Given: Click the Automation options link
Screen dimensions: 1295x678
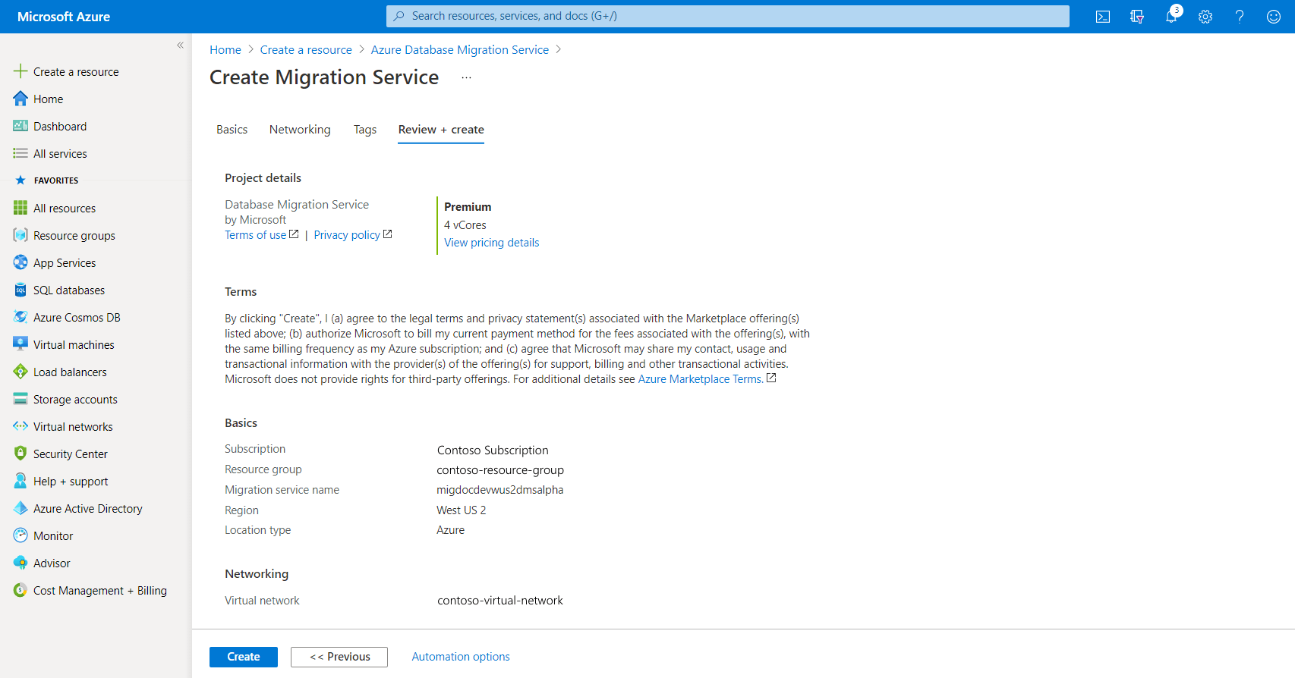Looking at the screenshot, I should [461, 657].
